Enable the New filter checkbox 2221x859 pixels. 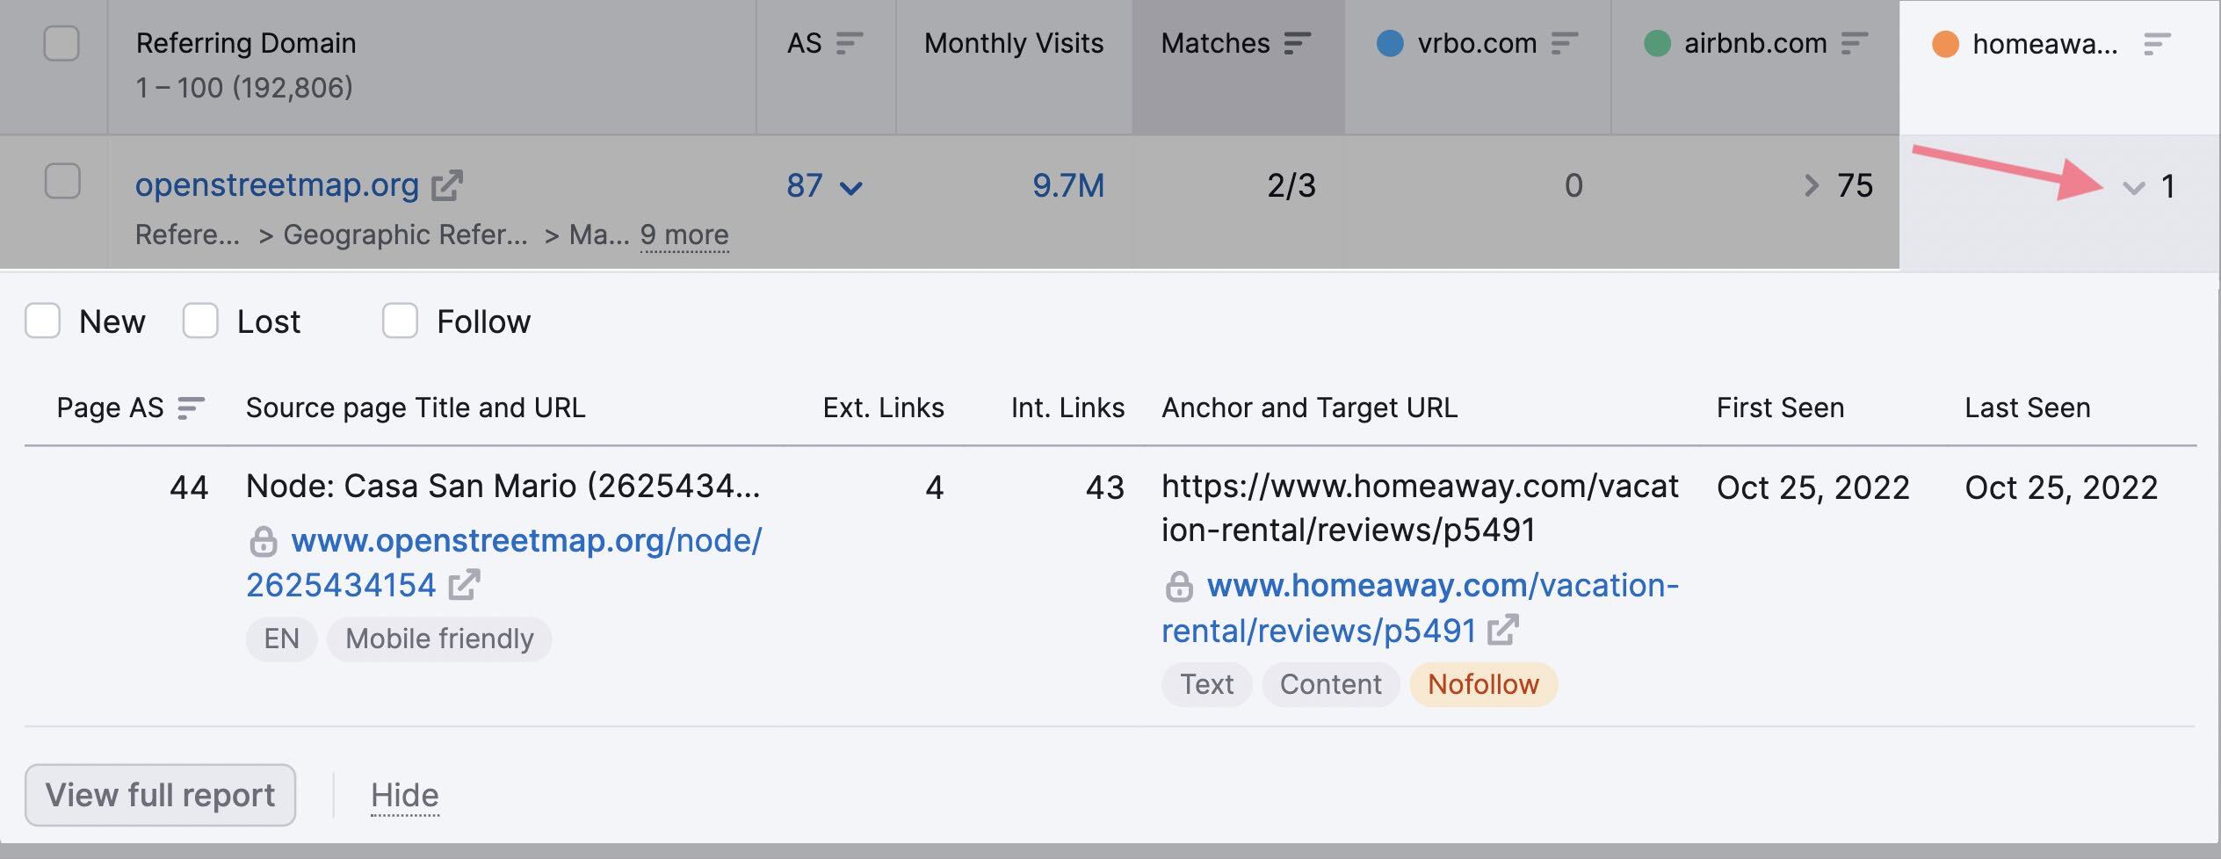coord(43,321)
